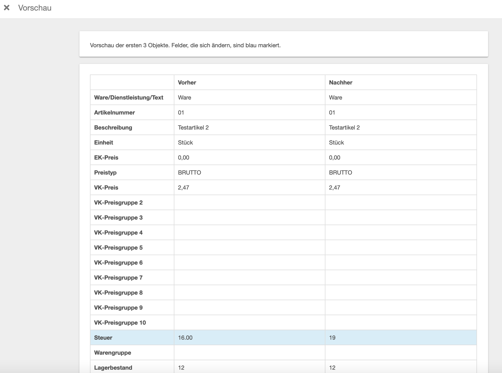Image resolution: width=502 pixels, height=373 pixels.
Task: Click the empty Vorher cell for VK-Preisgruppe 2
Action: pos(249,203)
